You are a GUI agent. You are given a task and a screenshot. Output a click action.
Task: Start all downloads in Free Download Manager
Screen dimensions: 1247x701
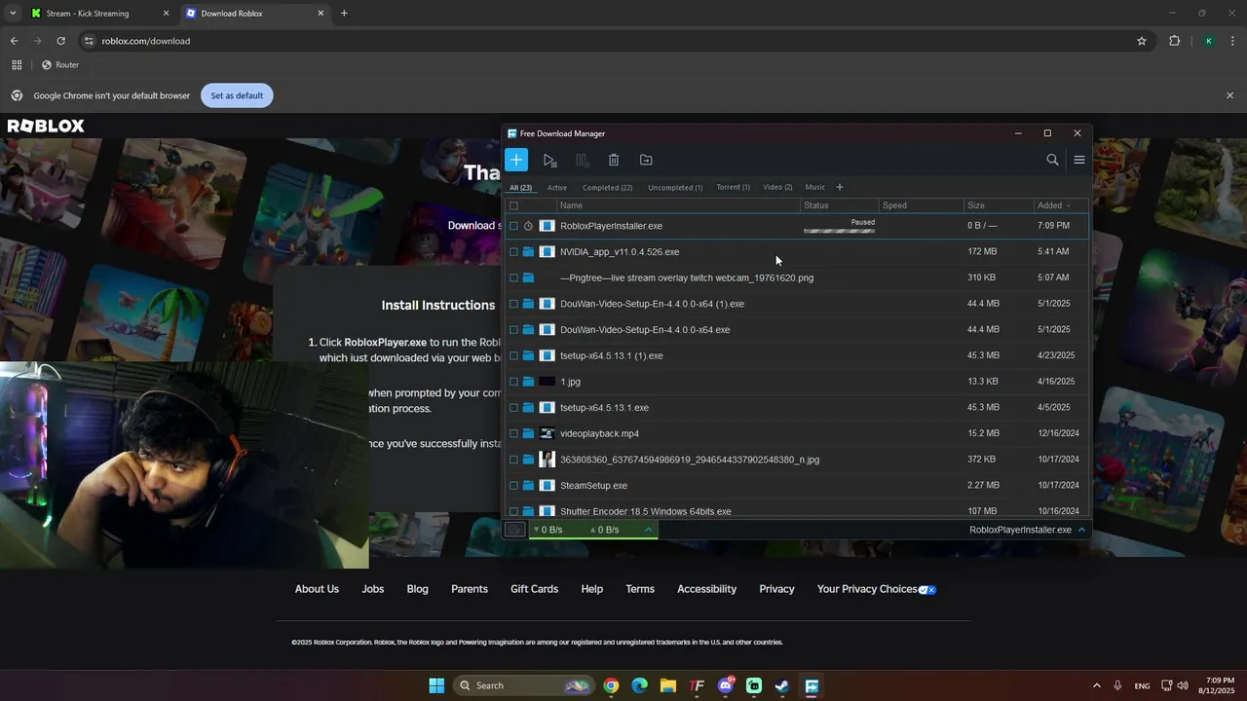point(549,160)
